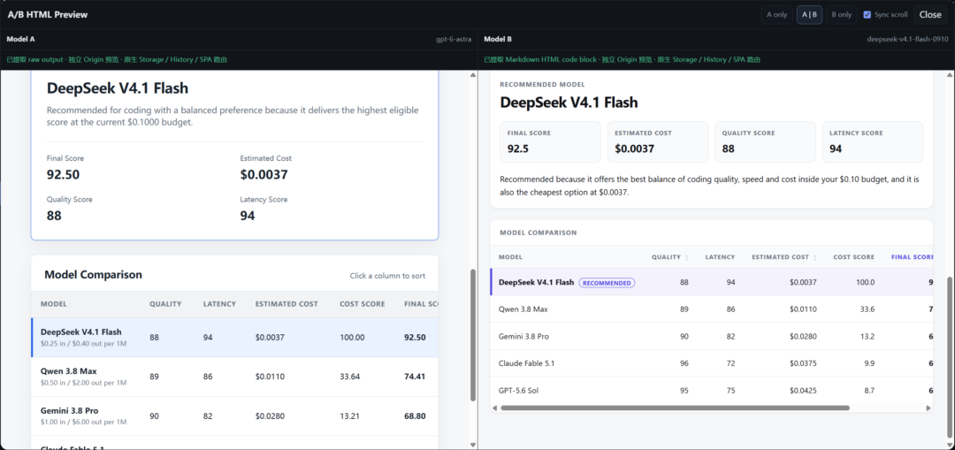Select the A | B split view
The height and width of the screenshot is (450, 955).
809,15
